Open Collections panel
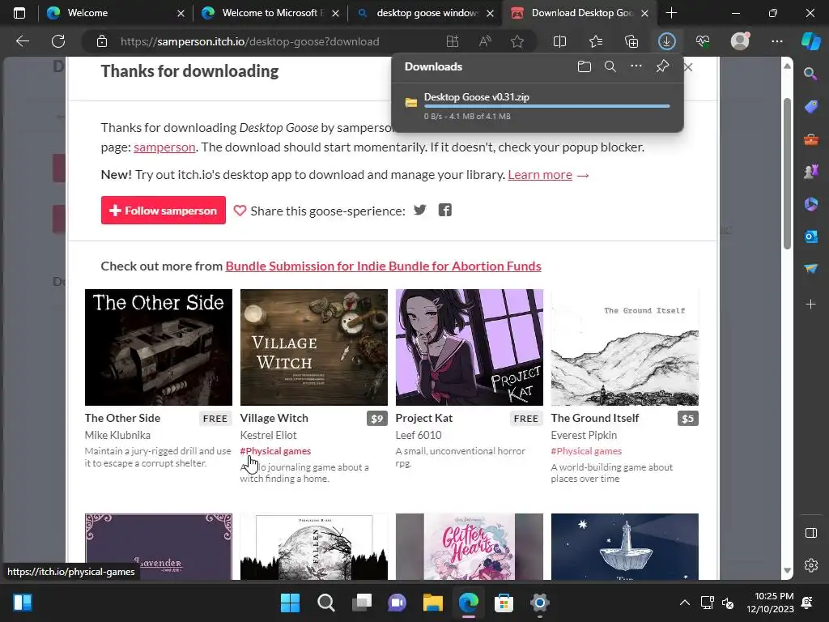Screen dimensions: 829x622 [x=631, y=41]
